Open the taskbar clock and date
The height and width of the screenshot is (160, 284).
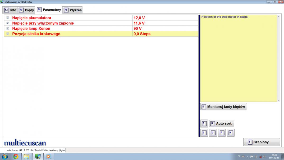tap(274, 157)
